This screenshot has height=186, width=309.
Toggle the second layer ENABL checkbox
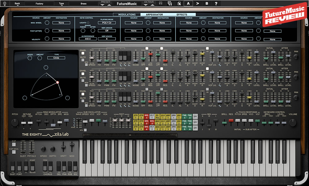click(x=83, y=74)
